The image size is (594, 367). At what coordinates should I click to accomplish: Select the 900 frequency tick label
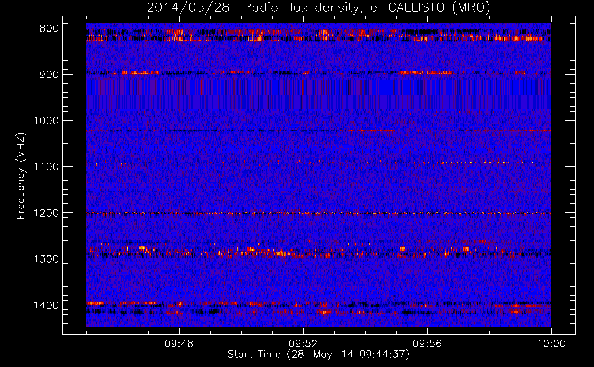(49, 75)
